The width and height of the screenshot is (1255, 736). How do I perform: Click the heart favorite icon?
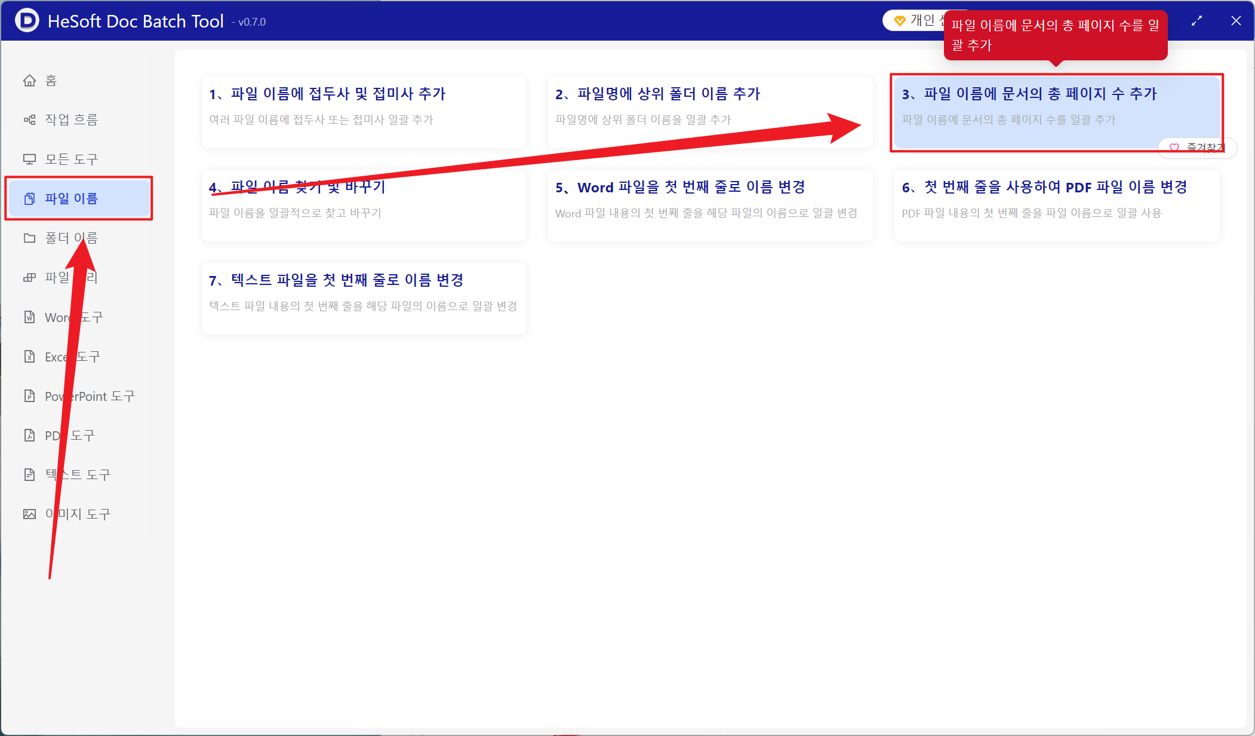tap(1174, 147)
